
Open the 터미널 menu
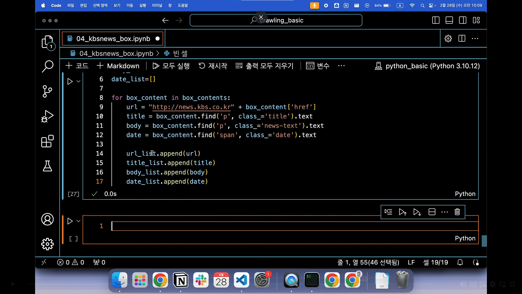tap(157, 5)
